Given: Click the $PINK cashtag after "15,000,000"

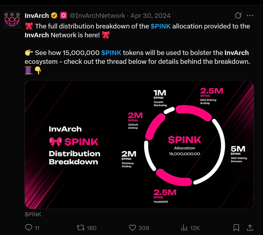Looking at the screenshot, I should pos(111,53).
